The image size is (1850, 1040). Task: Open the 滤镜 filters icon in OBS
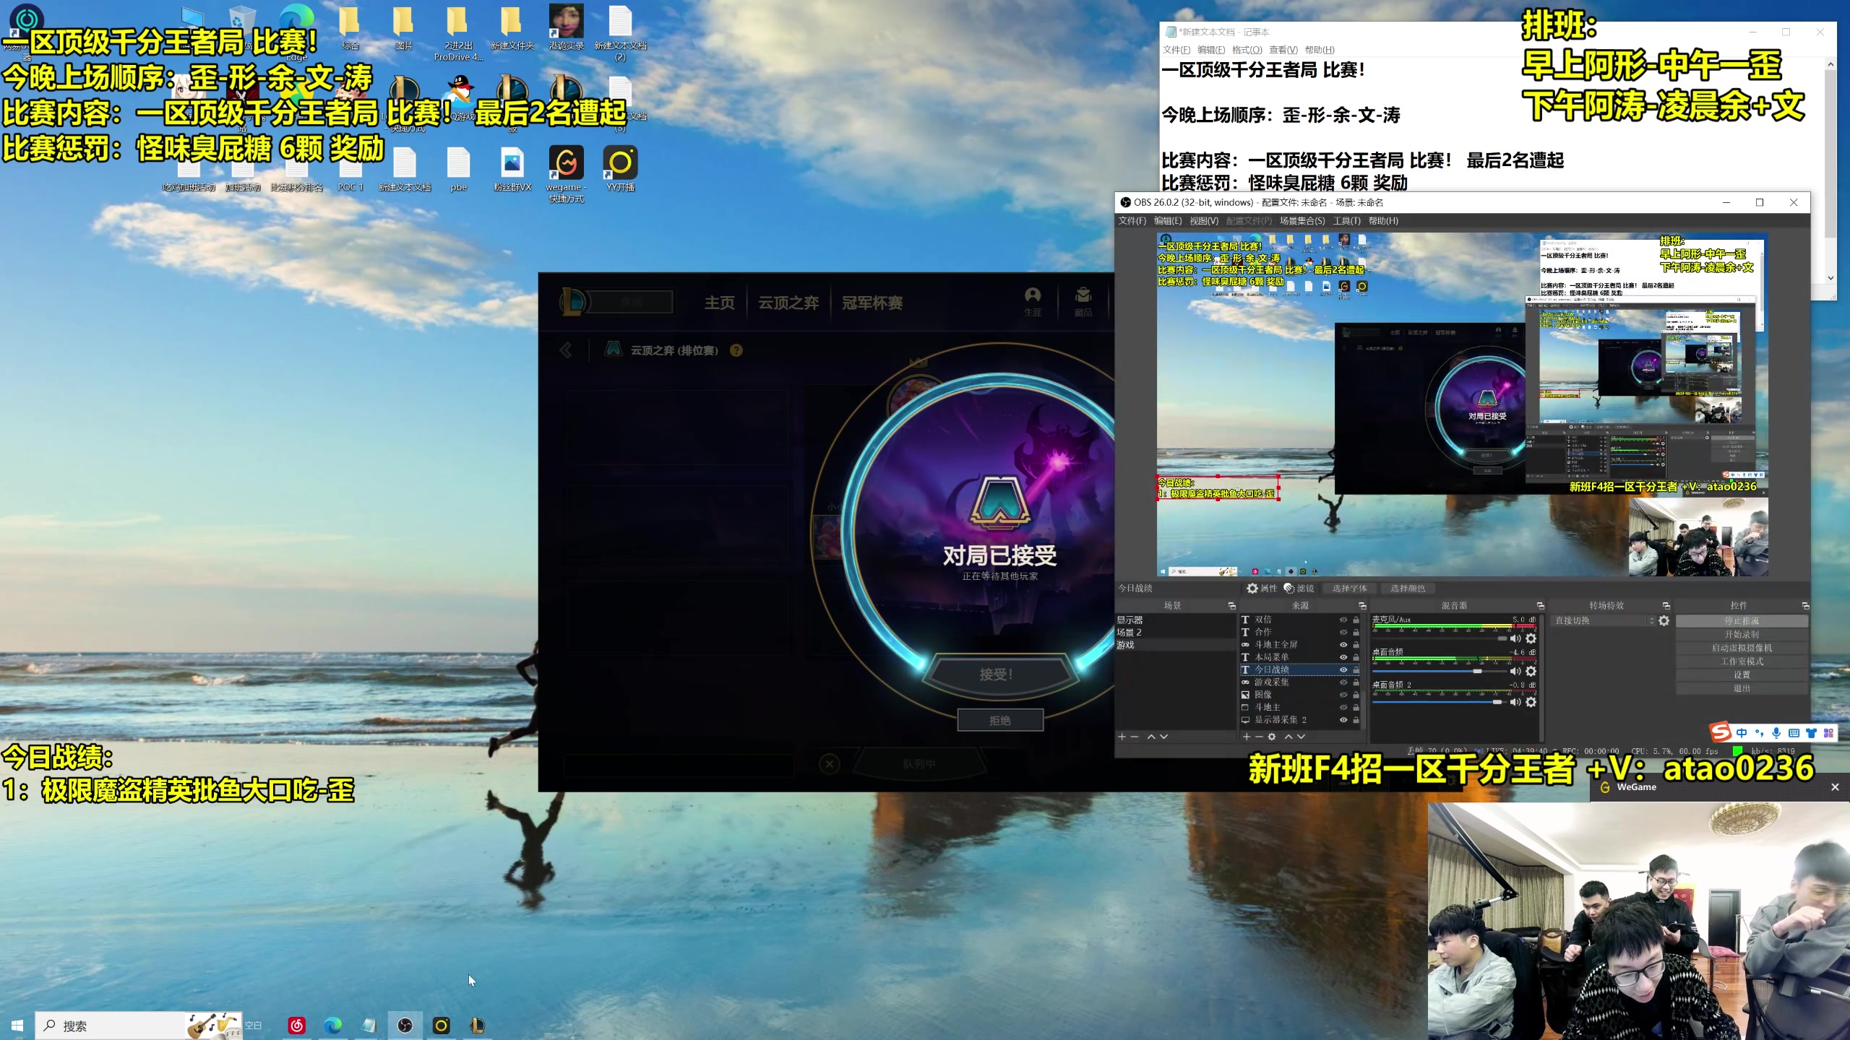tap(1289, 588)
